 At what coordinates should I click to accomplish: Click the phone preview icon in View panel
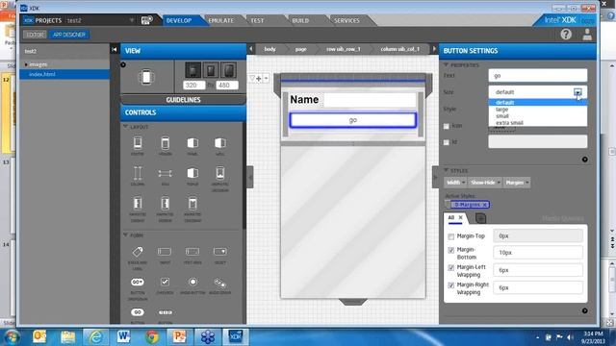click(x=146, y=77)
